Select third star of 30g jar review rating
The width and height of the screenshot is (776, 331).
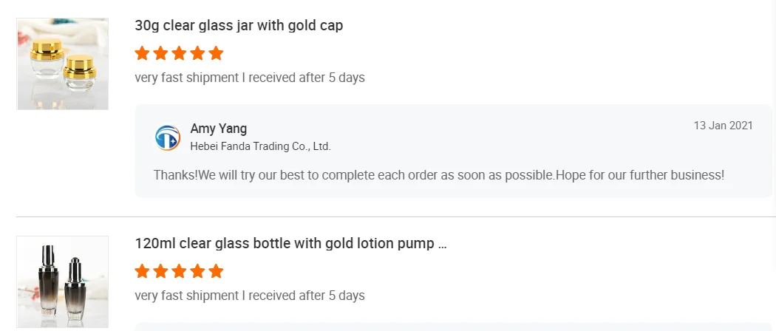pyautogui.click(x=180, y=53)
